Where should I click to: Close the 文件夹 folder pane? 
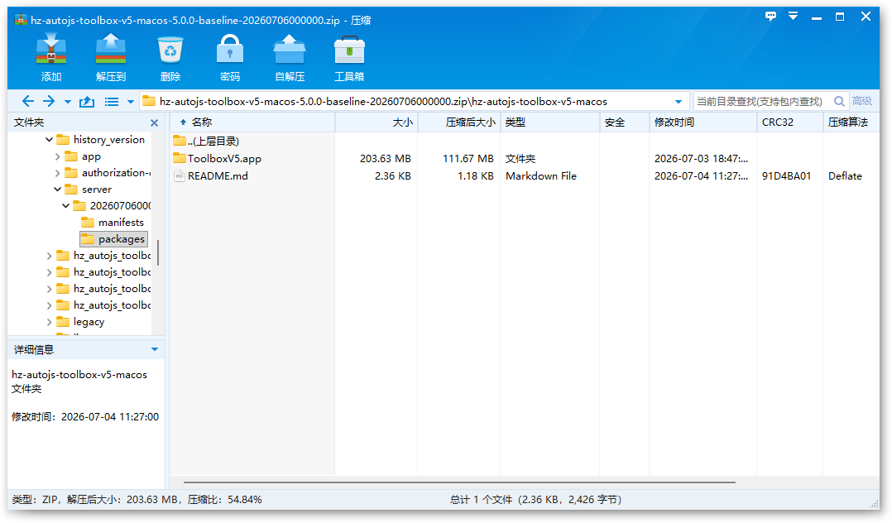point(154,122)
